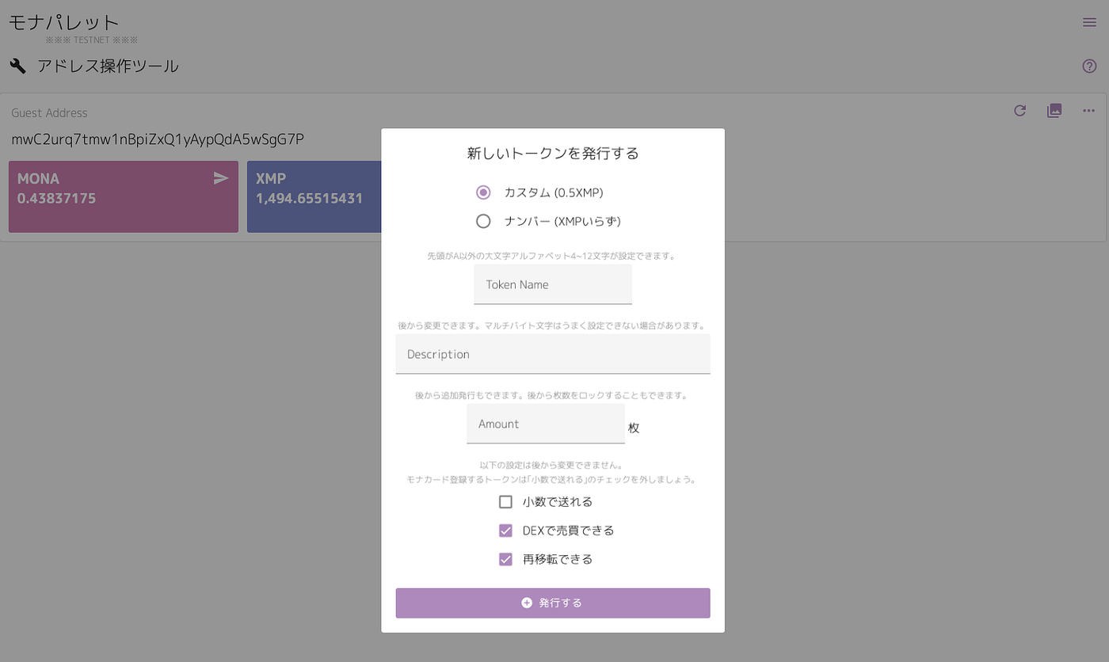Uncheck the DEXで売買できる option
This screenshot has height=662, width=1109.
(505, 530)
